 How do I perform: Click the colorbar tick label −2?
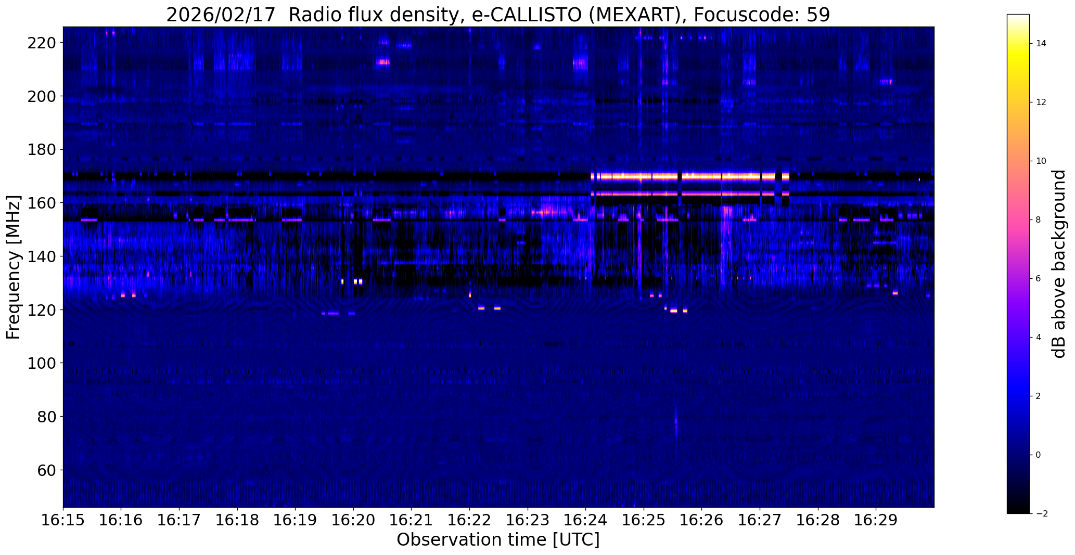[1041, 514]
